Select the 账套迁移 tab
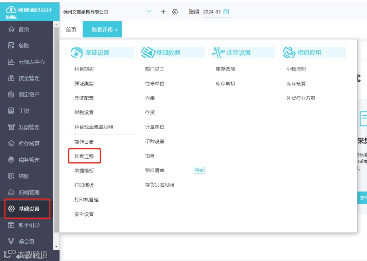The image size is (367, 261). pyautogui.click(x=102, y=29)
